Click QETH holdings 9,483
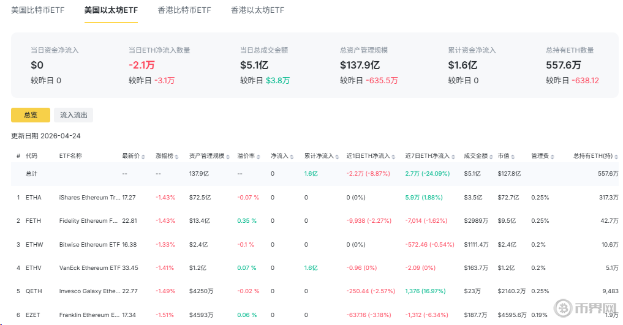Image resolution: width=623 pixels, height=325 pixels. [x=610, y=291]
